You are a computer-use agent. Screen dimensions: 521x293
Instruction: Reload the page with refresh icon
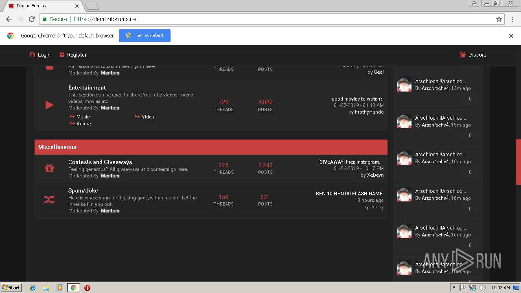click(32, 19)
